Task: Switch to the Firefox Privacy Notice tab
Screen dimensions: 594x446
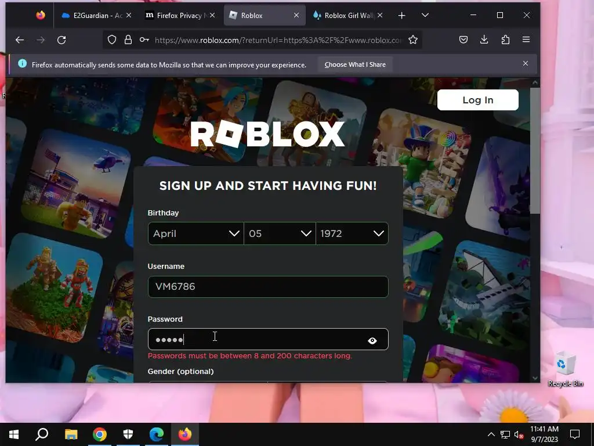Action: (x=181, y=16)
